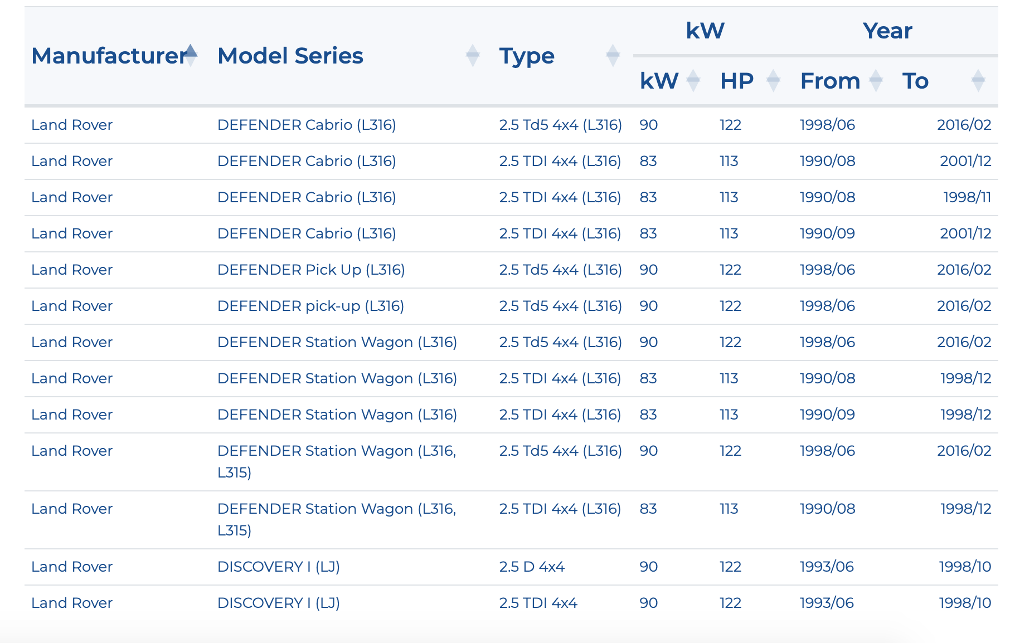Viewport: 1010px width, 643px height.
Task: Select DEFENDER pick-up (L316) lowercase model cell
Action: tap(310, 306)
